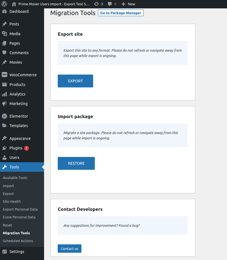Click the Plugins update count badge

(26, 148)
